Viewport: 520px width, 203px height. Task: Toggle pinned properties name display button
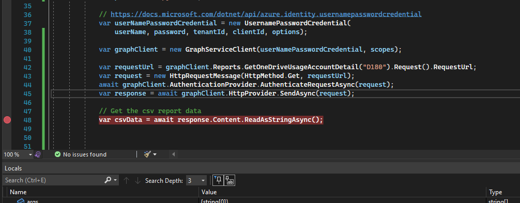pos(230,180)
